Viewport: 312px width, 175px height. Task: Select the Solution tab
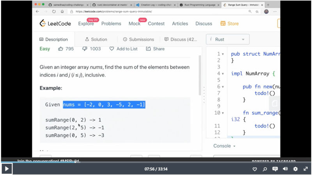pyautogui.click(x=96, y=39)
